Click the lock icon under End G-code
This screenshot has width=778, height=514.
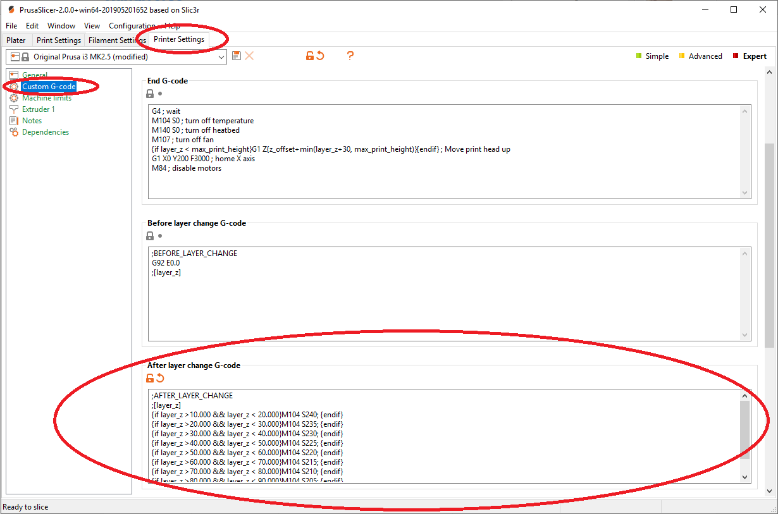click(150, 94)
